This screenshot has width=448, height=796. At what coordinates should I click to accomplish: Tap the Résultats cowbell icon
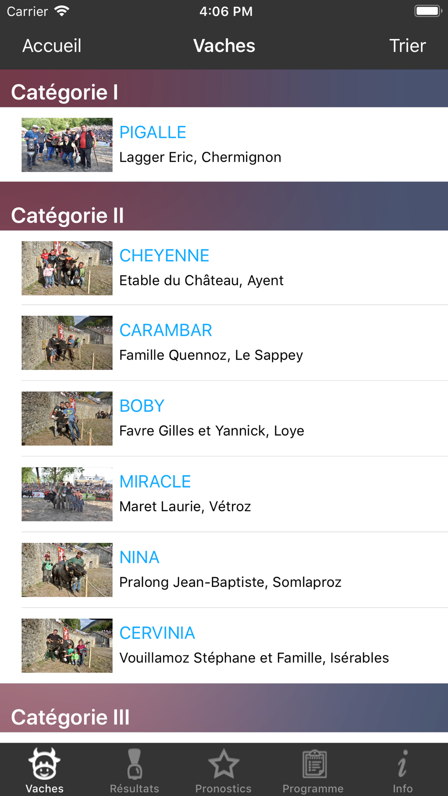[134, 763]
